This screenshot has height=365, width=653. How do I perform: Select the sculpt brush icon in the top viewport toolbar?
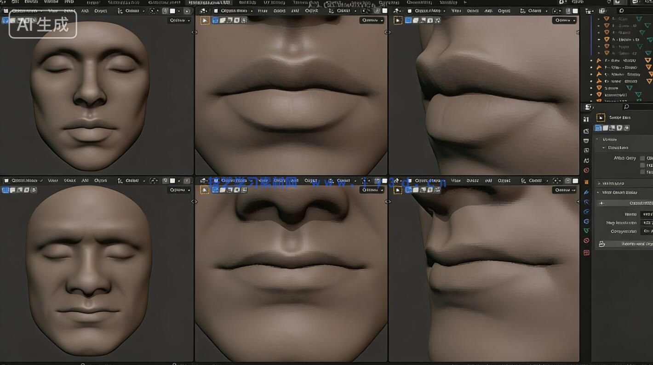[x=205, y=20]
